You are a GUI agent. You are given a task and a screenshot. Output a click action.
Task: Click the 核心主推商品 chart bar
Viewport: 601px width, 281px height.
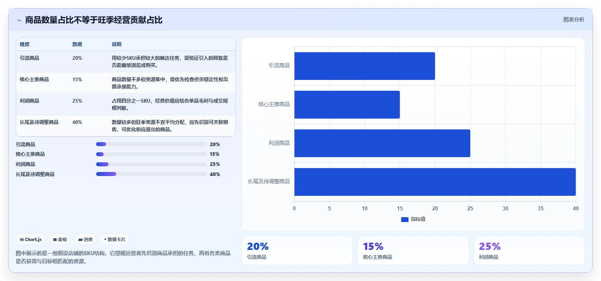tap(347, 105)
